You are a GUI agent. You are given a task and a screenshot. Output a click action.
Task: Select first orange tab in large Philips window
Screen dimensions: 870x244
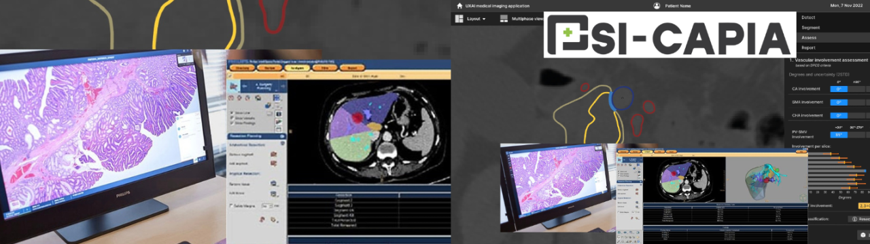pyautogui.click(x=242, y=67)
